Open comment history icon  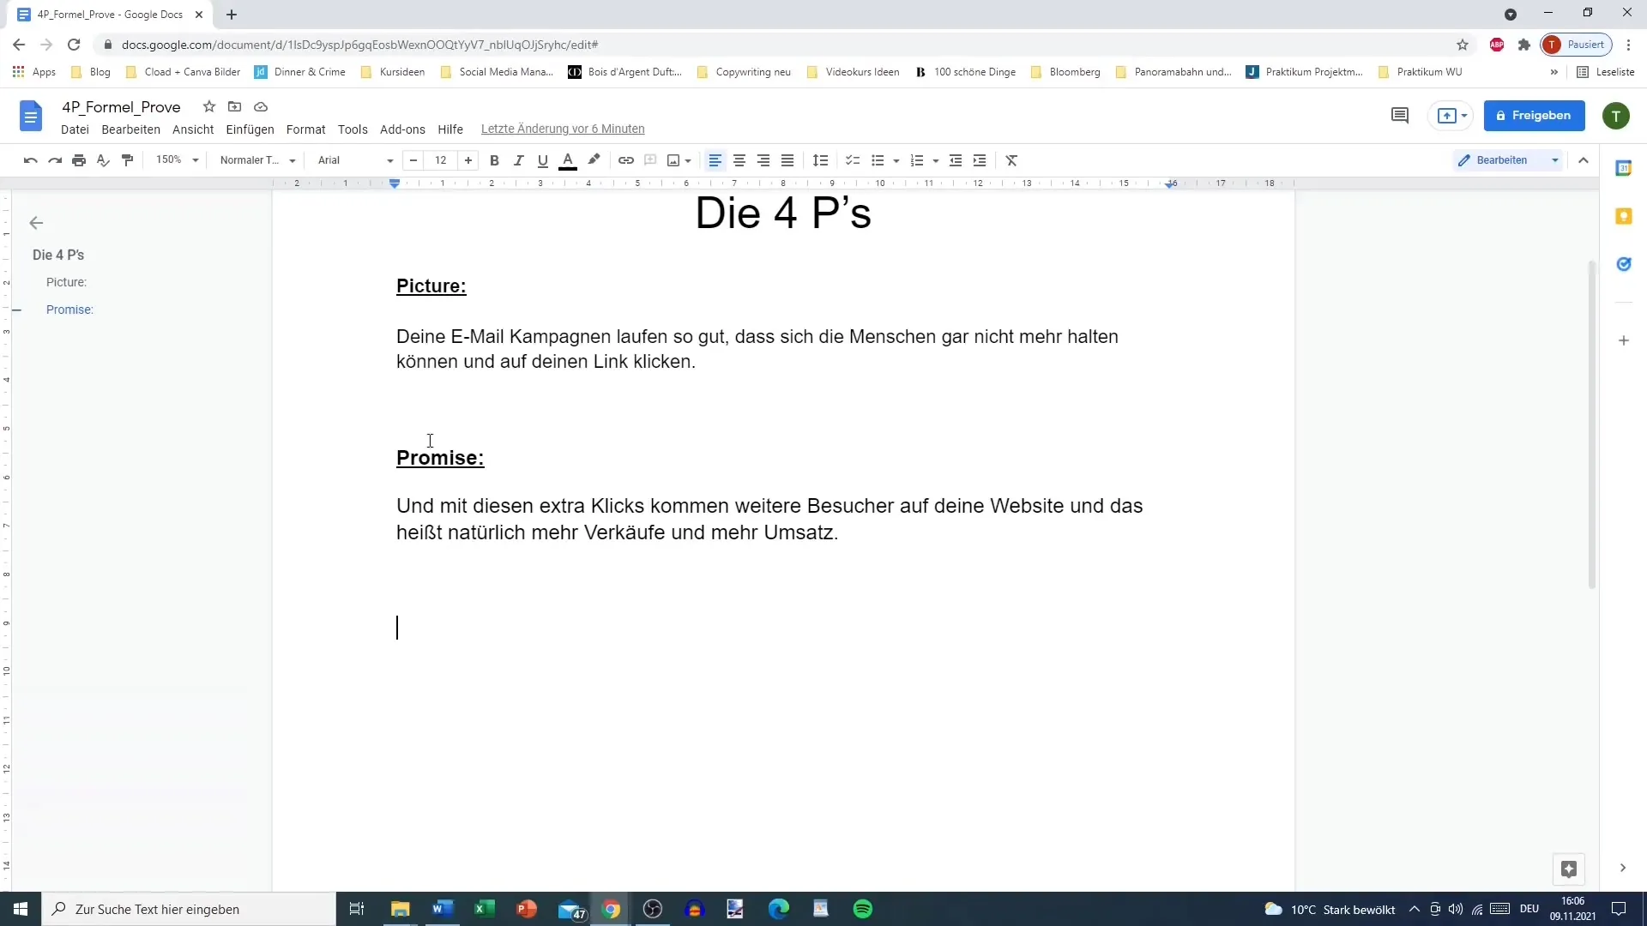1400,116
